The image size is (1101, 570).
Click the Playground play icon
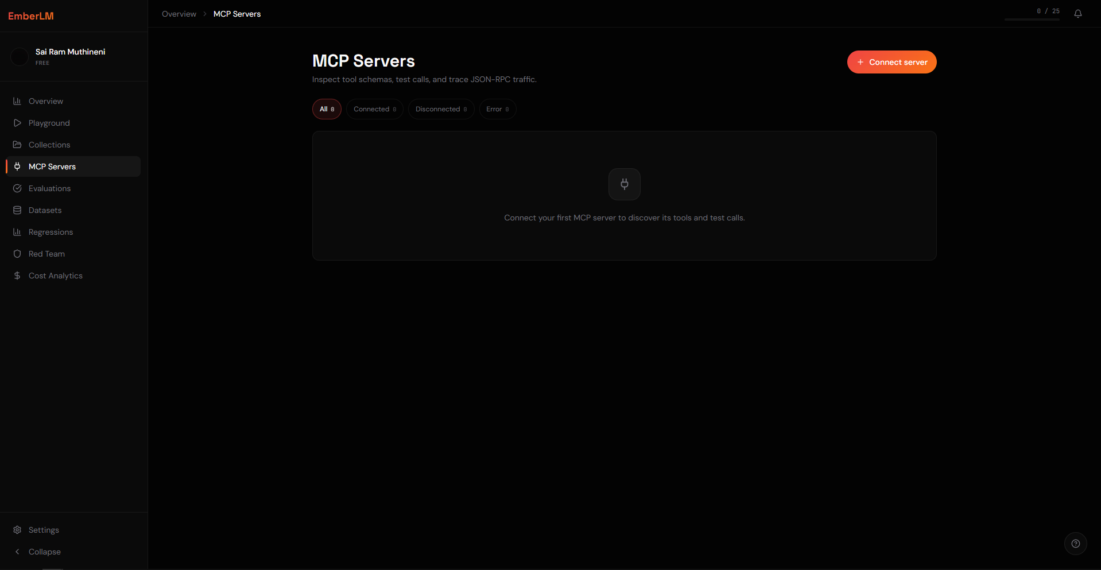coord(17,123)
